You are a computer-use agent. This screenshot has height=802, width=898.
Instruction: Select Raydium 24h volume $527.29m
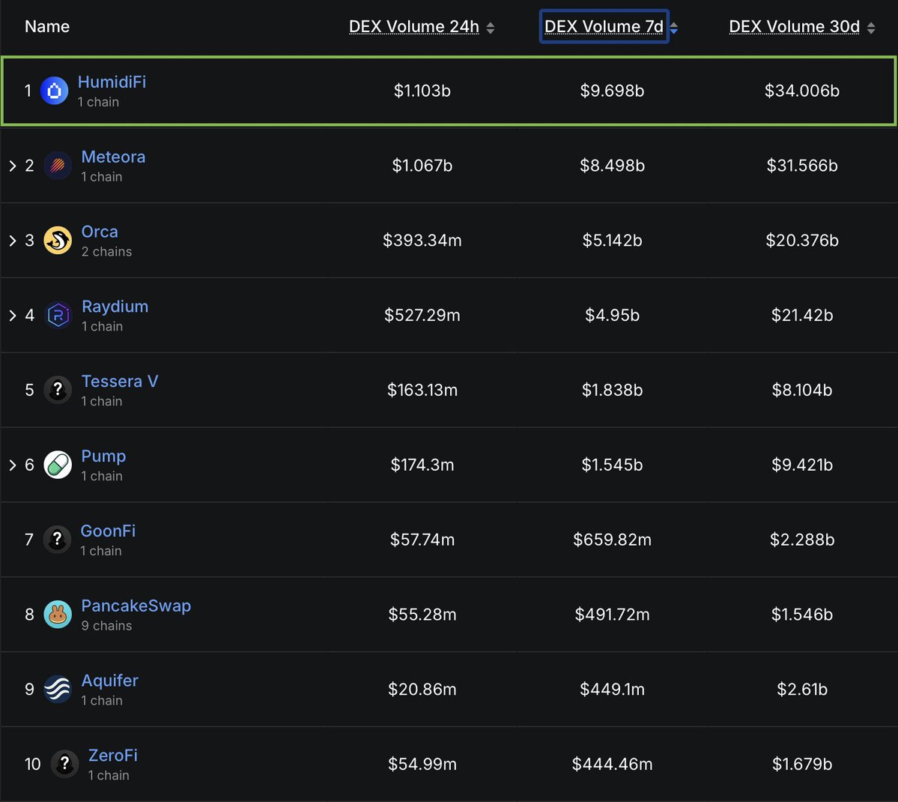[x=422, y=316]
